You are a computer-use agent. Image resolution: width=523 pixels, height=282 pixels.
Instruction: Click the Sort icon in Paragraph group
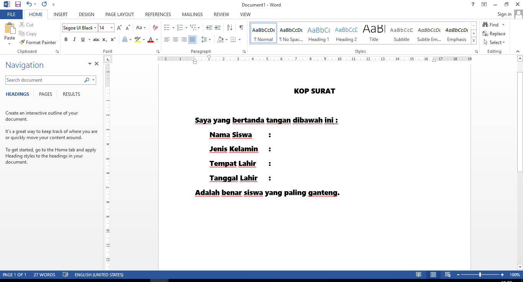[x=230, y=27]
